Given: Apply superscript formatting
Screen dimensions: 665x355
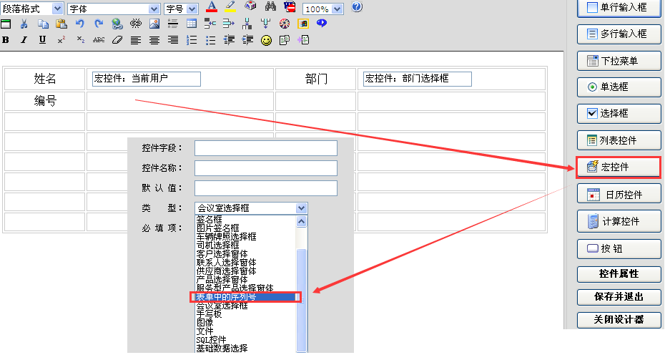Looking at the screenshot, I should pos(61,40).
